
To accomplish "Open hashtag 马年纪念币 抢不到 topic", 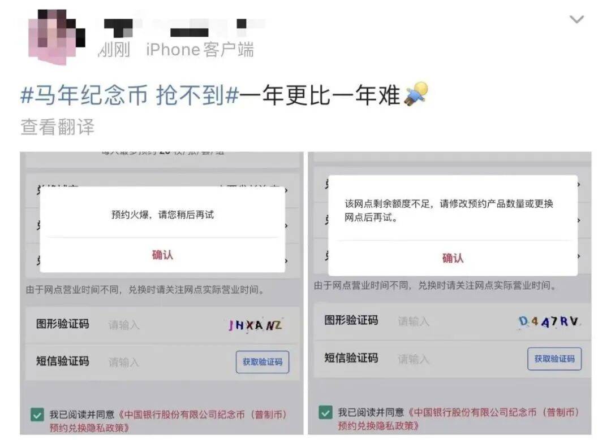I will tap(130, 95).
